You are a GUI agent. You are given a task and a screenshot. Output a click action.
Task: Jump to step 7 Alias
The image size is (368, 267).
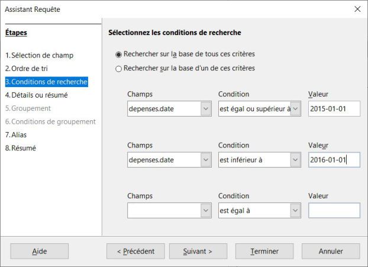pos(19,134)
